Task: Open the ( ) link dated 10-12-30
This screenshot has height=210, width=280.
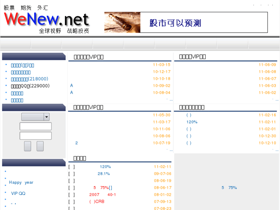Action: (189, 136)
